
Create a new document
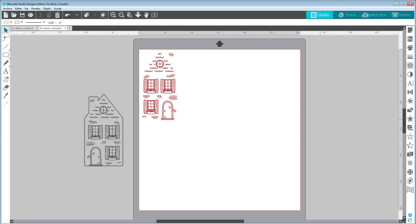[6, 15]
